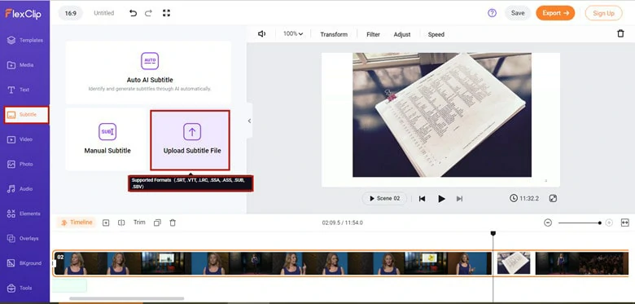Mute the clip with speaker icon
This screenshot has height=304, width=635.
pyautogui.click(x=261, y=34)
